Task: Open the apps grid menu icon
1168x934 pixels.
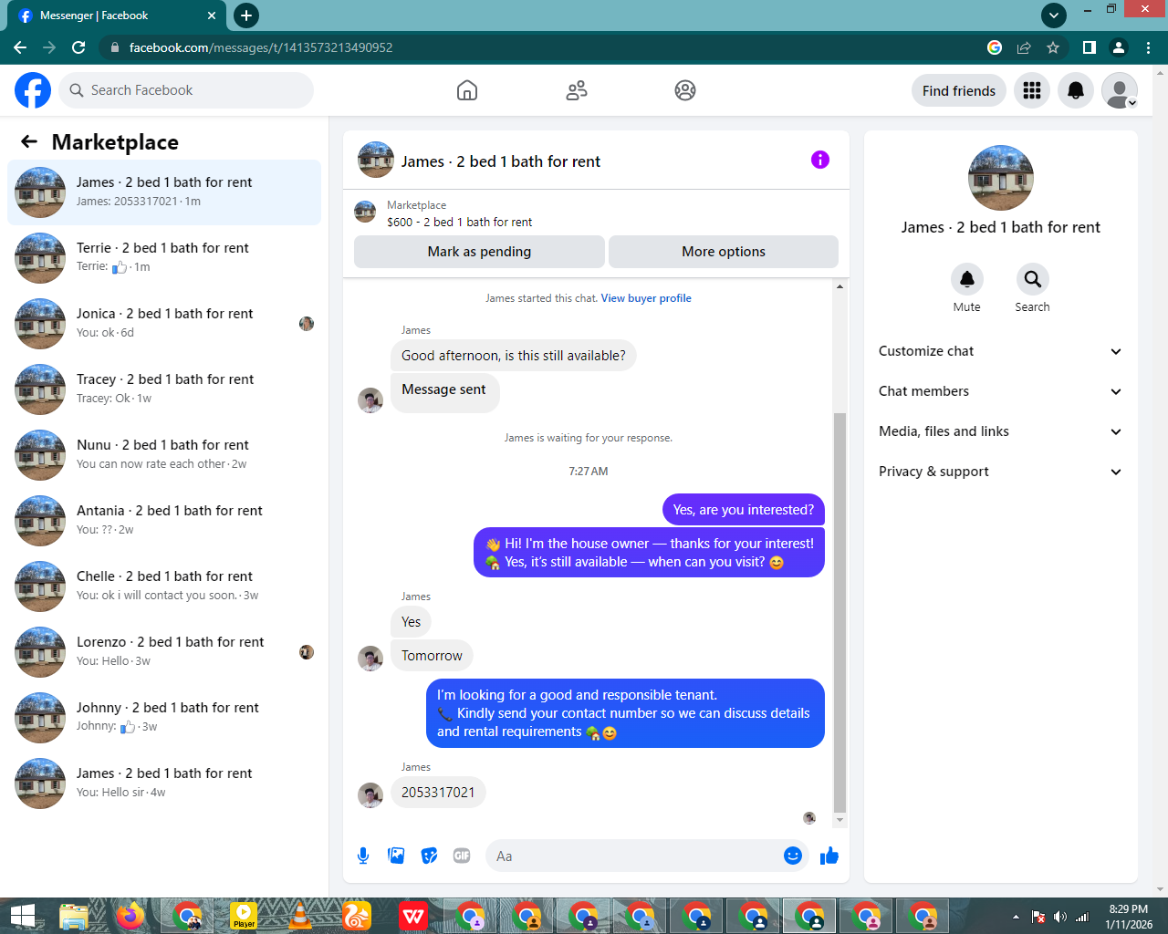Action: pos(1032,90)
